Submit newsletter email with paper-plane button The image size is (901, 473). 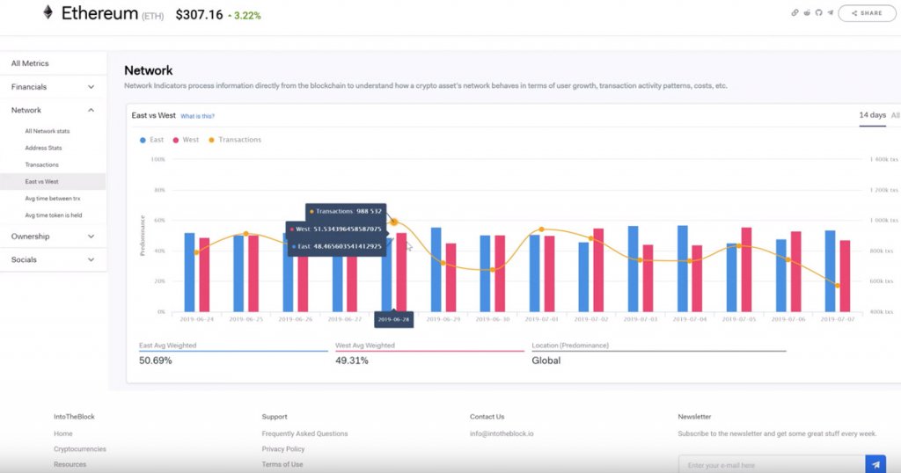[875, 464]
